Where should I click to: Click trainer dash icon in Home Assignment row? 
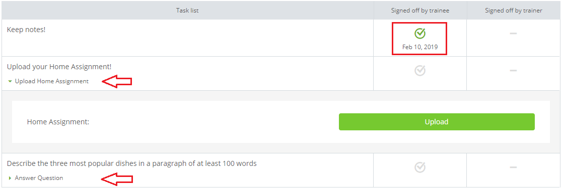point(514,70)
